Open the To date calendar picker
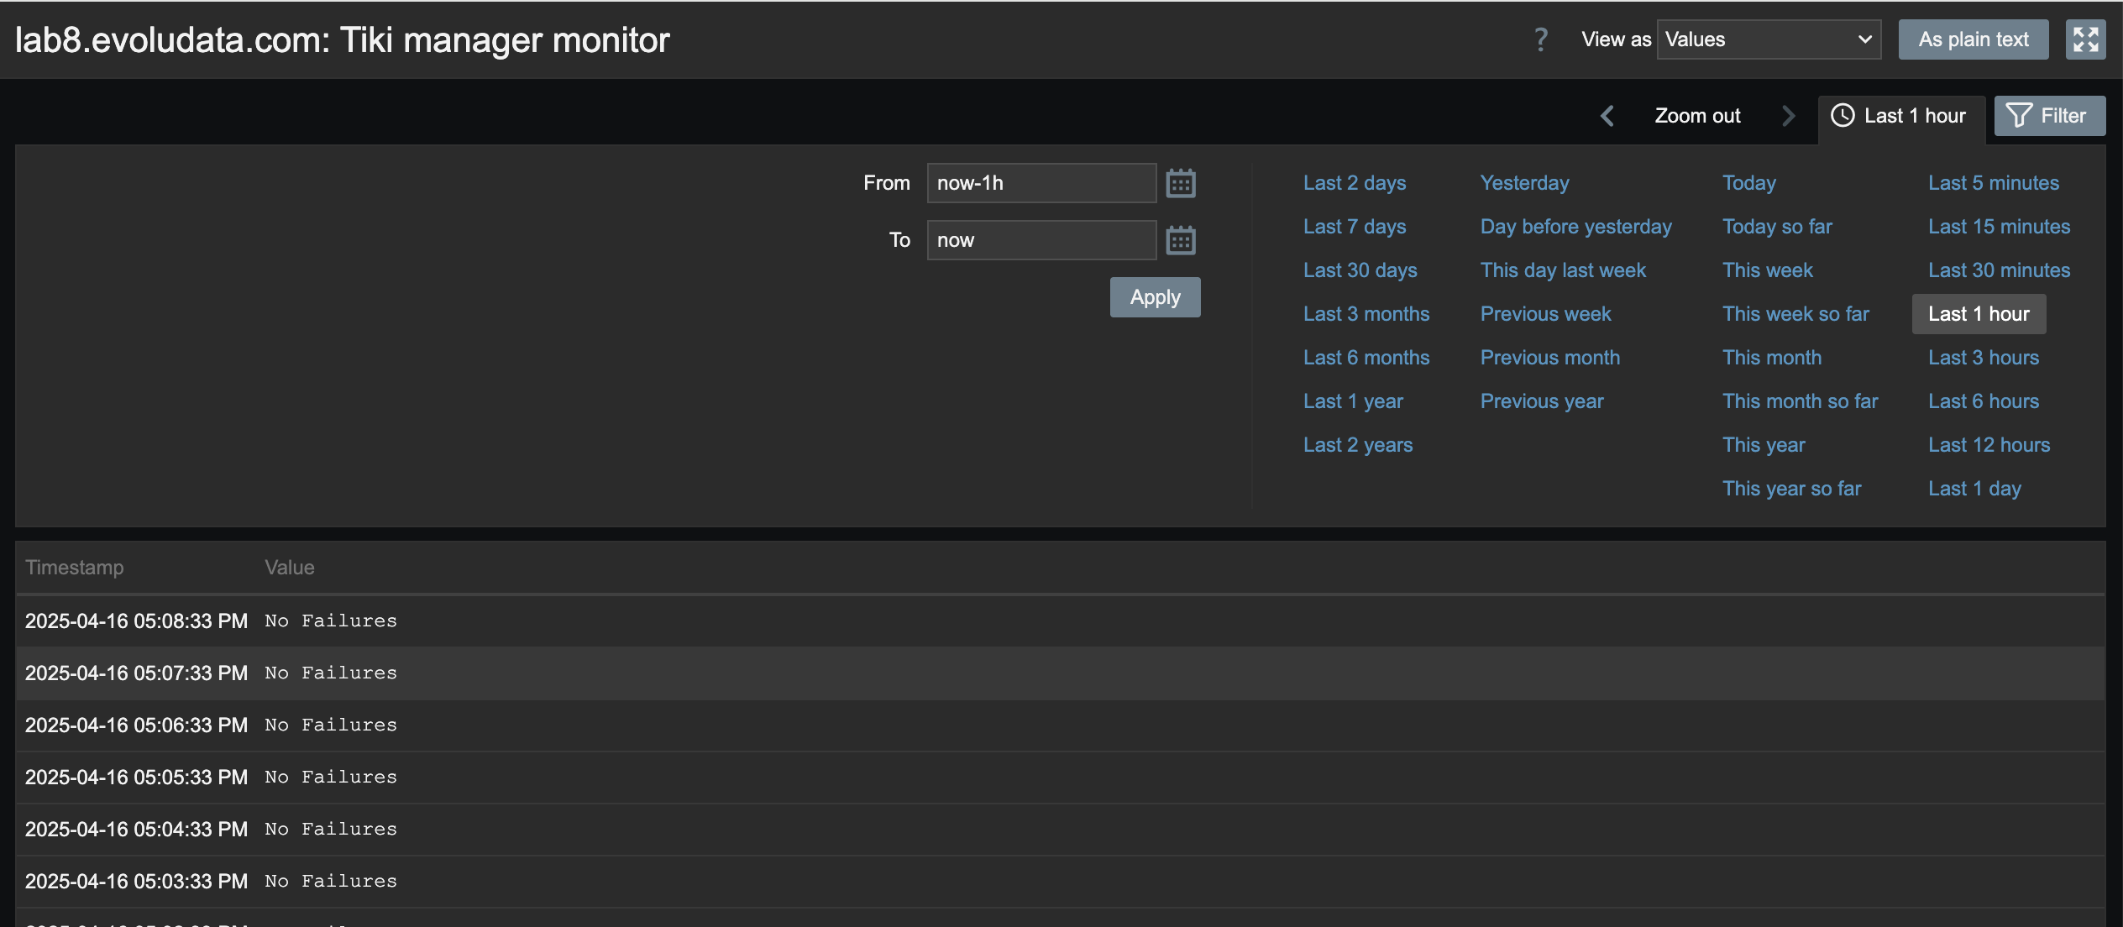 tap(1181, 240)
